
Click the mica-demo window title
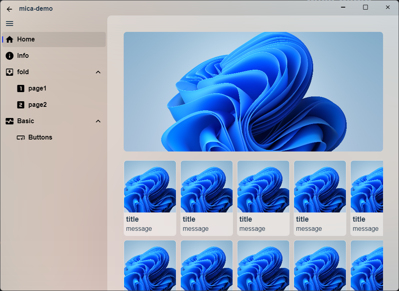pyautogui.click(x=36, y=9)
